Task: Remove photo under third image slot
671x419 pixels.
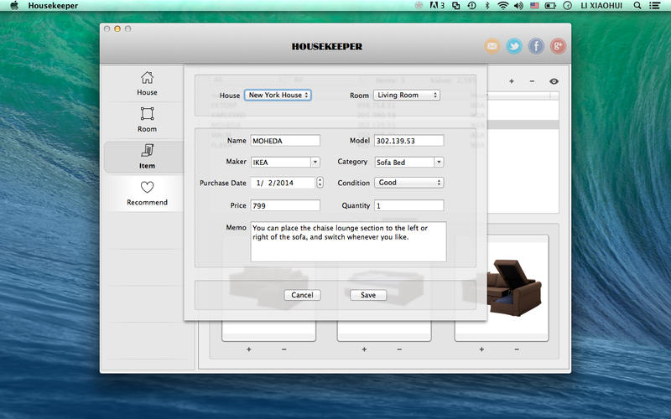Action: pos(517,349)
